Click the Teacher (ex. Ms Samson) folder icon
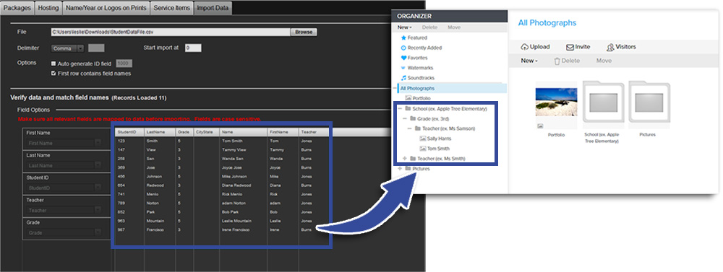 (418, 128)
